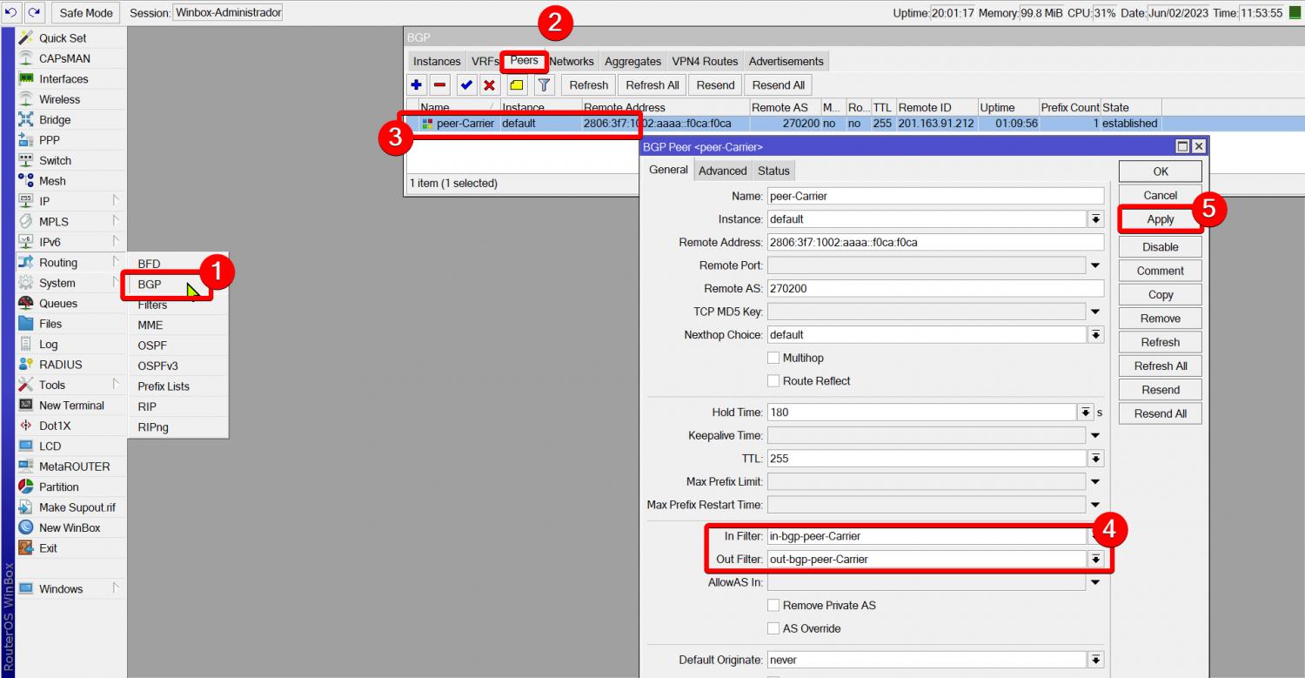Open New Terminal from the sidebar
The width and height of the screenshot is (1305, 678).
click(70, 406)
